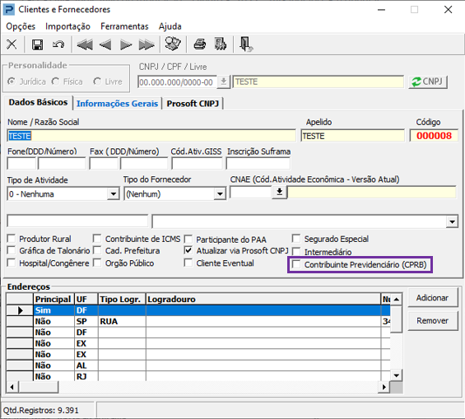This screenshot has width=465, height=419.
Task: Click the exit door toolbar icon
Action: click(x=246, y=44)
